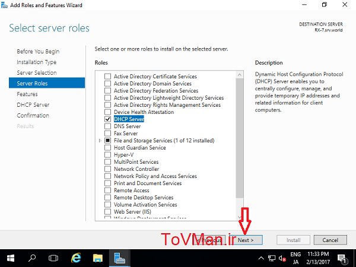The height and width of the screenshot is (267, 356).
Task: Launch Internet Explorer from taskbar
Action: (x=76, y=258)
